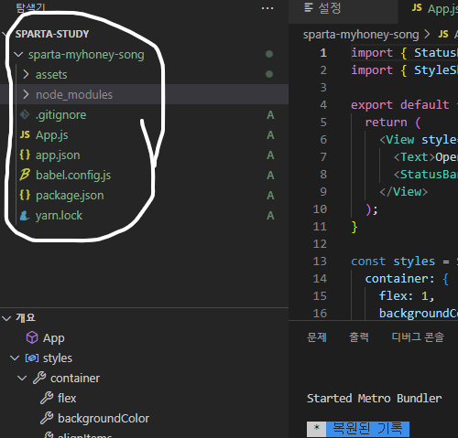458x438 pixels.
Task: Collapse the sparta-myhoney-song folder
Action: point(18,55)
